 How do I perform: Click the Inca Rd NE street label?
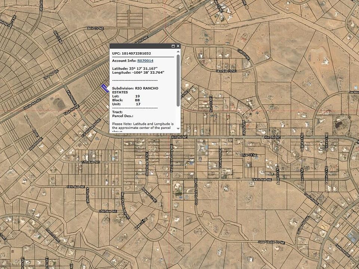(51, 75)
